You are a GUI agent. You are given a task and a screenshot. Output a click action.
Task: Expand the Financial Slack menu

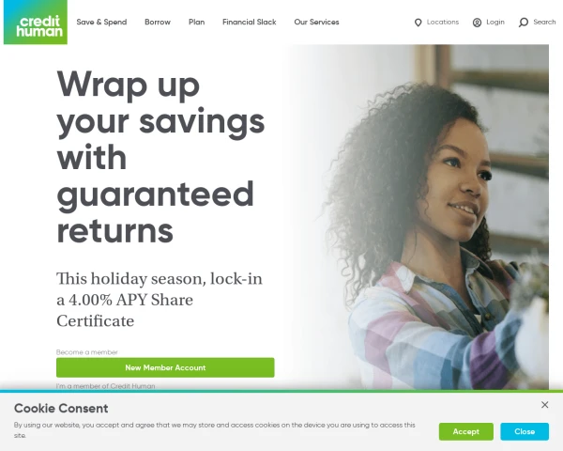click(250, 22)
